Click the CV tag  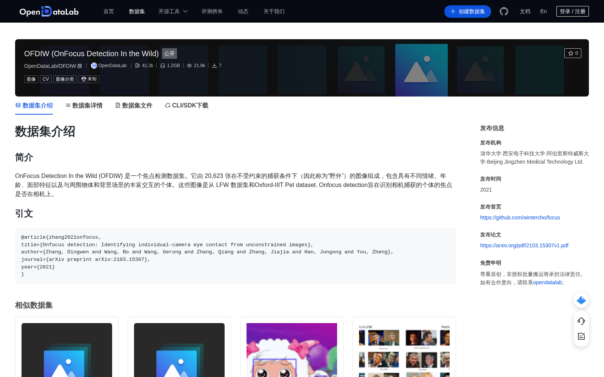click(46, 79)
